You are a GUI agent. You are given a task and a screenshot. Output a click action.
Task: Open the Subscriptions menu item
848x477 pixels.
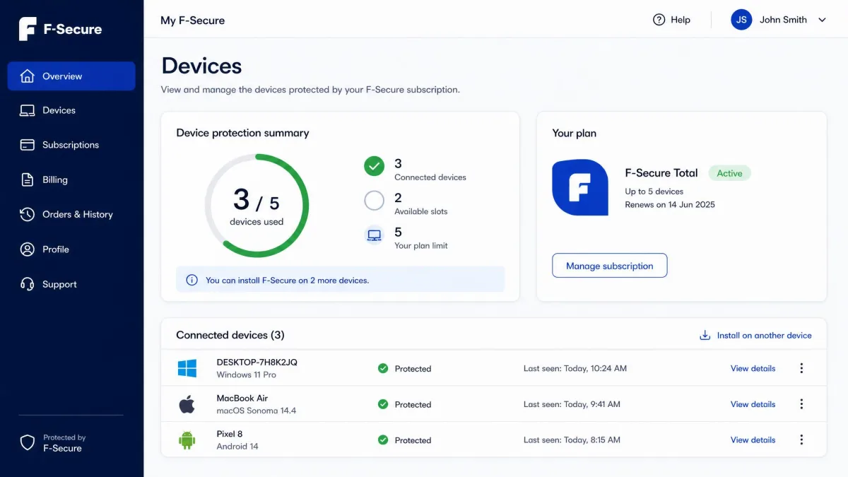(x=71, y=145)
